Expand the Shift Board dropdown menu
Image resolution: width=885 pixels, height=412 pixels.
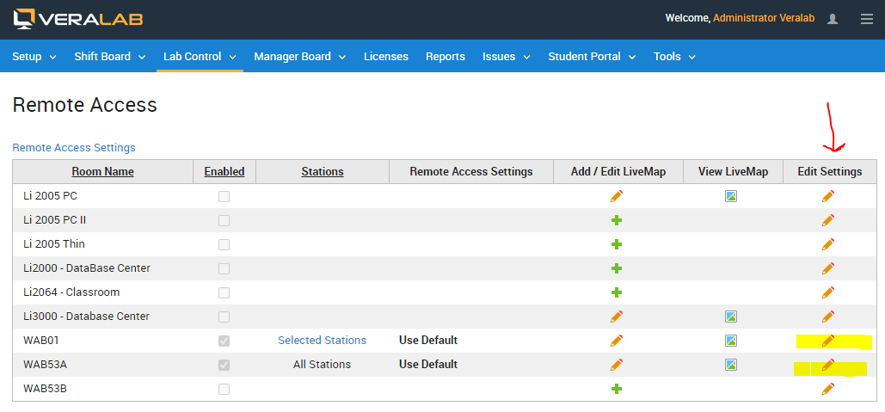coord(110,57)
